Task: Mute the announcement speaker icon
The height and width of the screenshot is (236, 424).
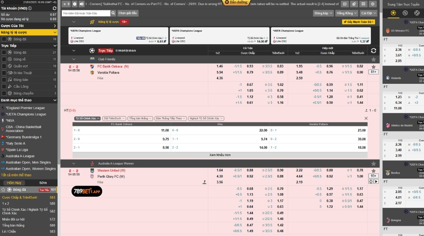Action: 81,4
